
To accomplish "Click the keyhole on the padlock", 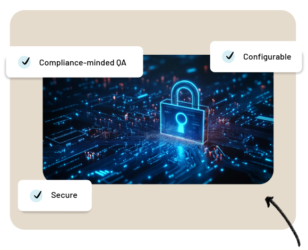I will click(181, 122).
